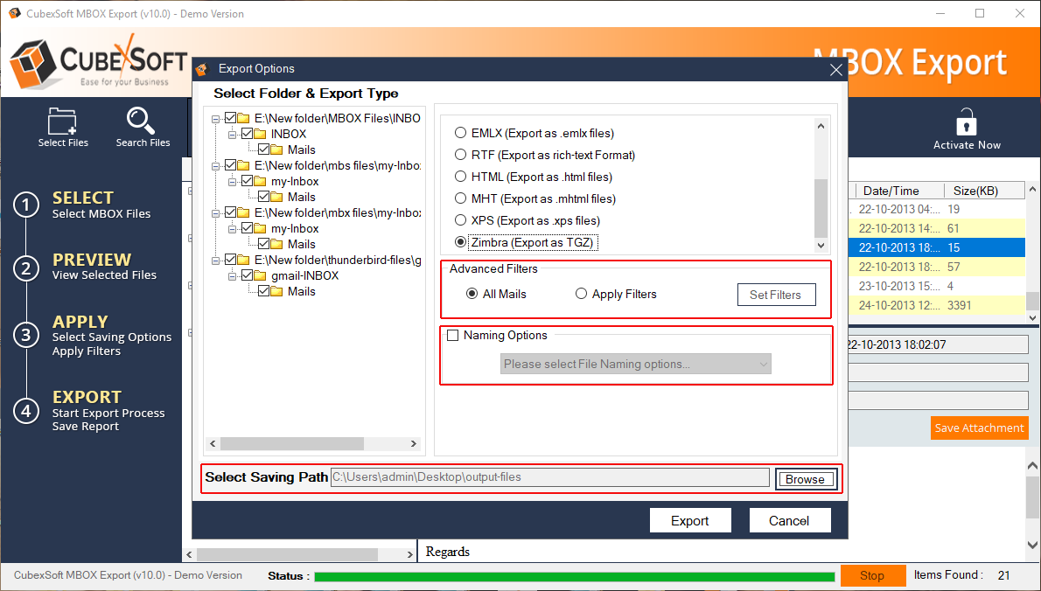Click step 3 APPLY circle icon
The width and height of the screenshot is (1041, 591).
coord(26,335)
